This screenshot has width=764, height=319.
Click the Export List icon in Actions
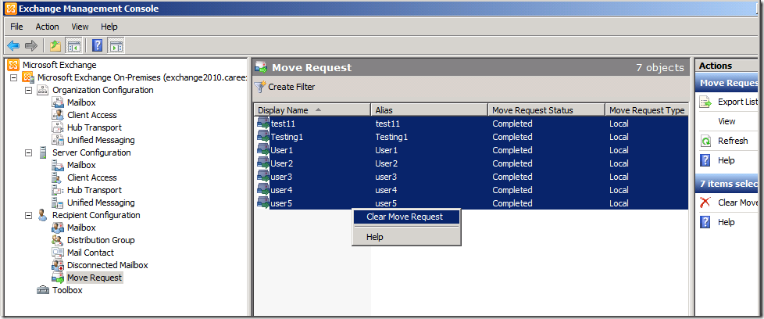706,102
